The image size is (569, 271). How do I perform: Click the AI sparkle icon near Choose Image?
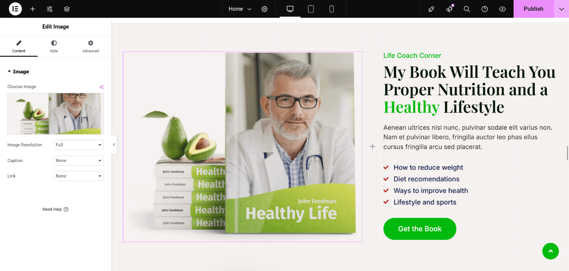(x=102, y=87)
